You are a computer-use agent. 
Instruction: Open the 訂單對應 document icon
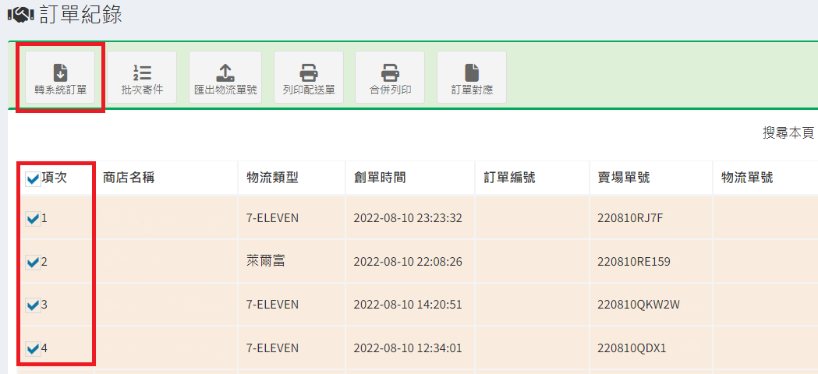point(472,72)
